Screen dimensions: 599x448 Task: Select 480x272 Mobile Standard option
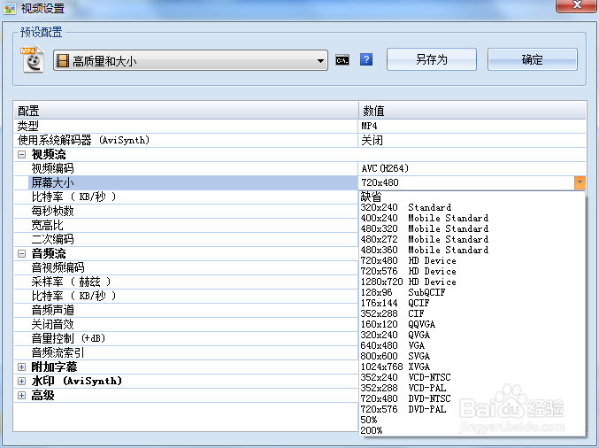pos(472,239)
